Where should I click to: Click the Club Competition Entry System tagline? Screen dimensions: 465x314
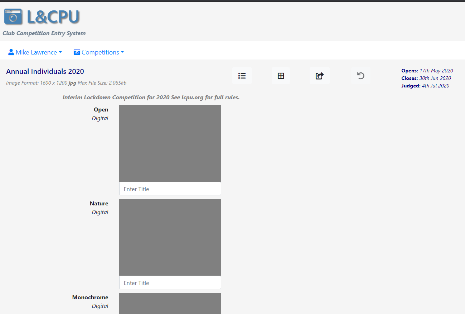tap(44, 33)
